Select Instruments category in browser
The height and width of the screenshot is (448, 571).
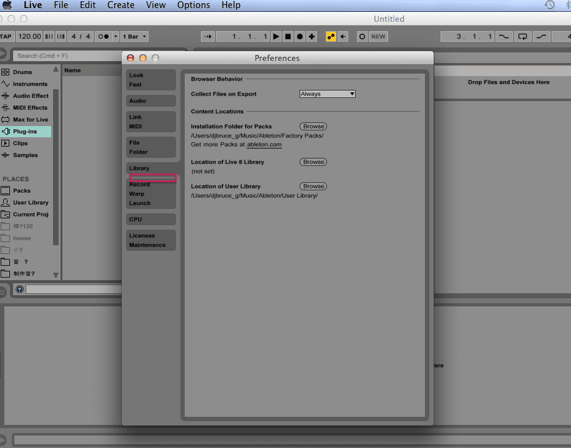click(26, 84)
